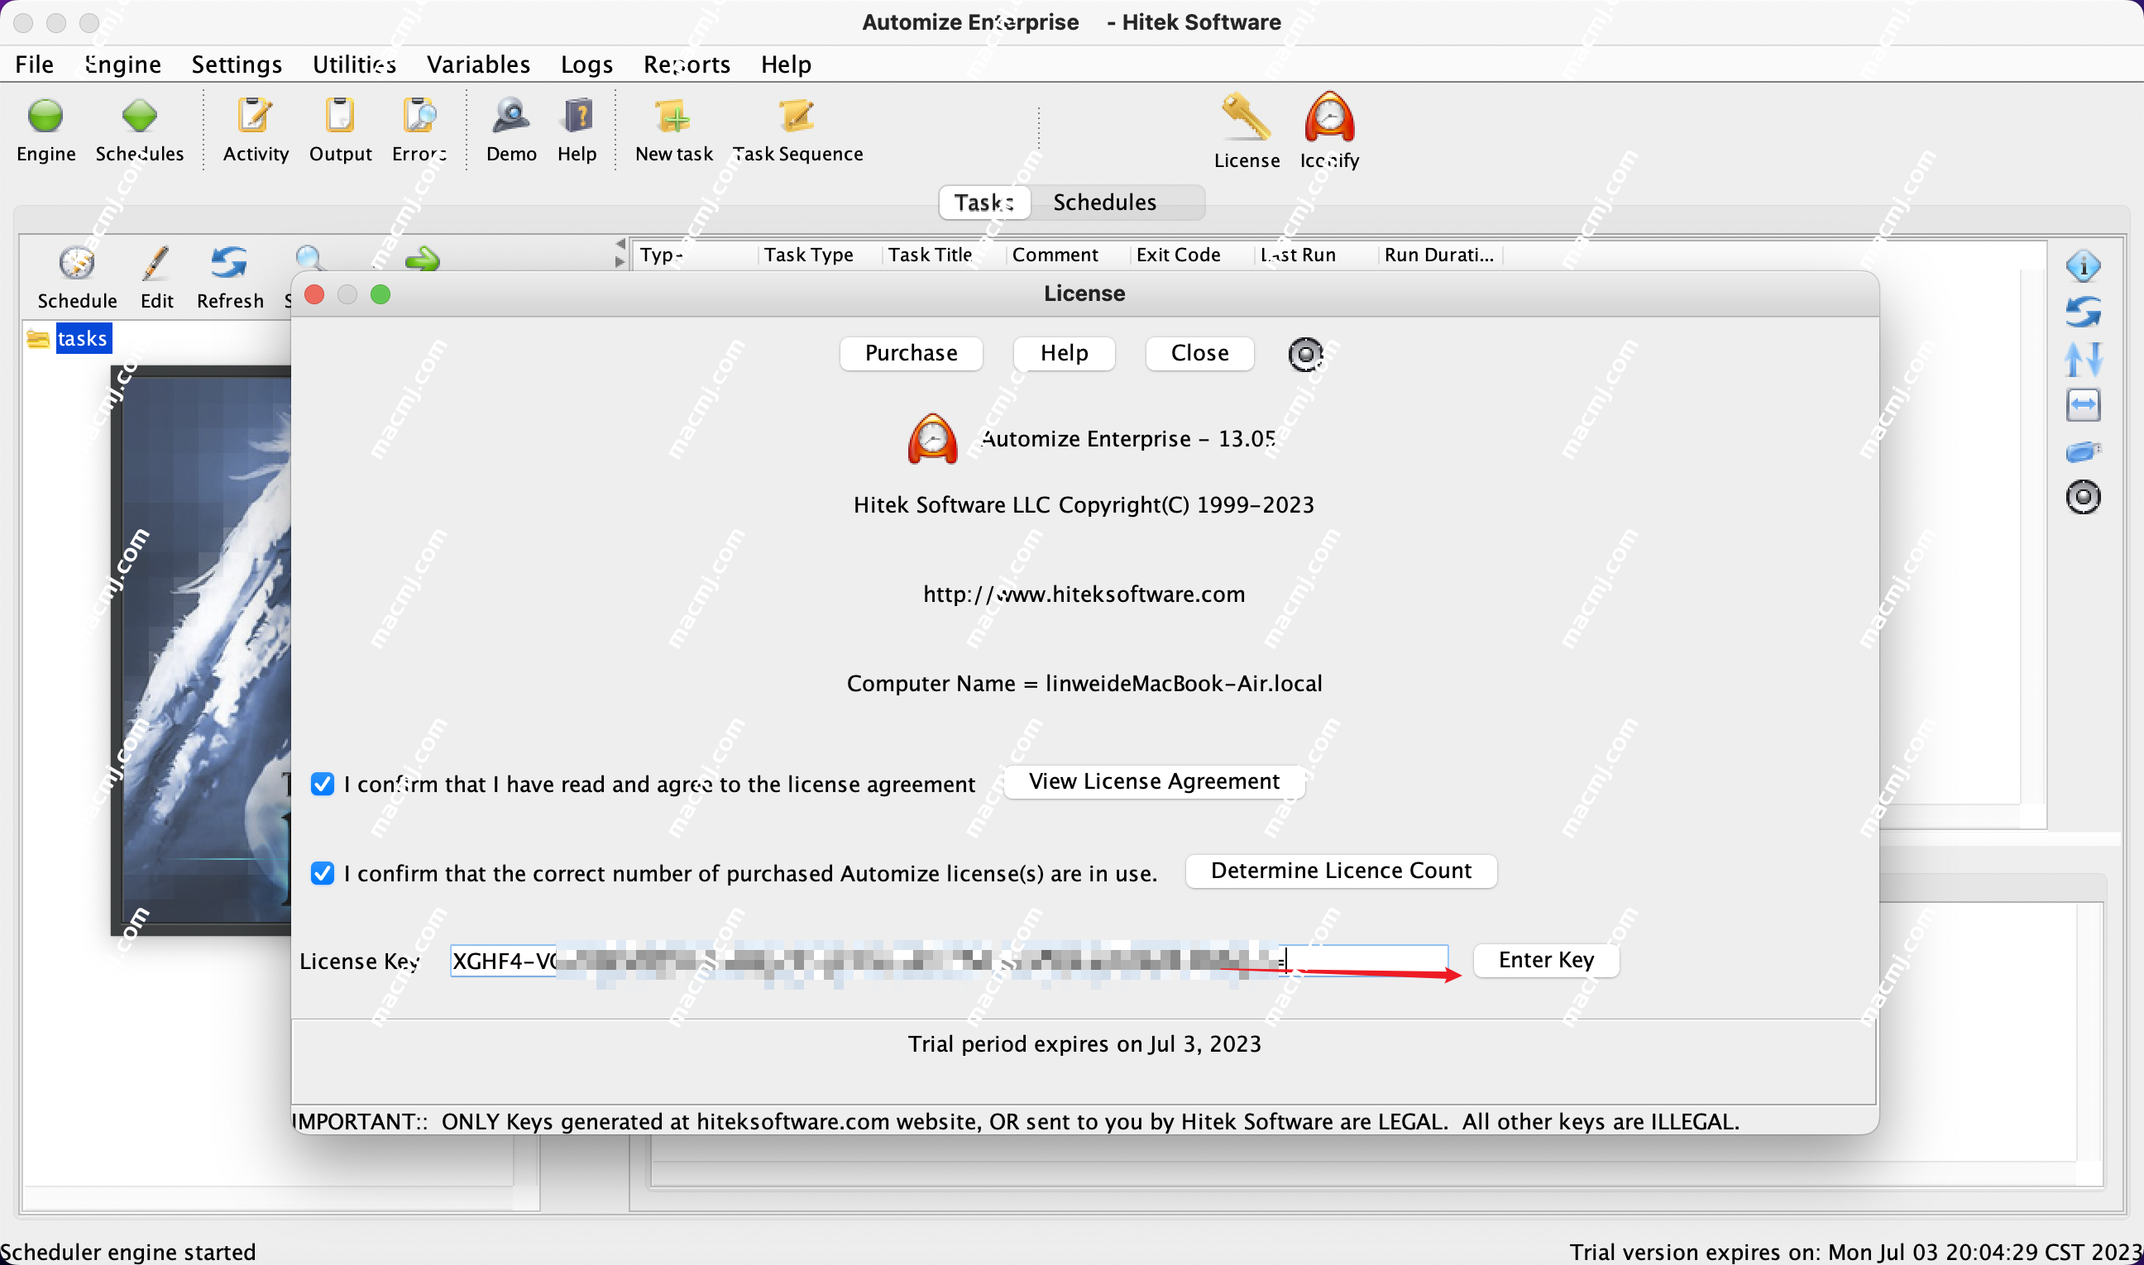Open the Variables menu

478,64
